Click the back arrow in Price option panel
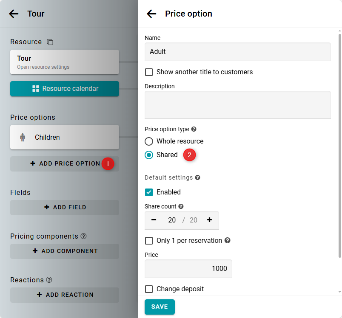Viewport: 342px width, 318px height. (x=151, y=14)
